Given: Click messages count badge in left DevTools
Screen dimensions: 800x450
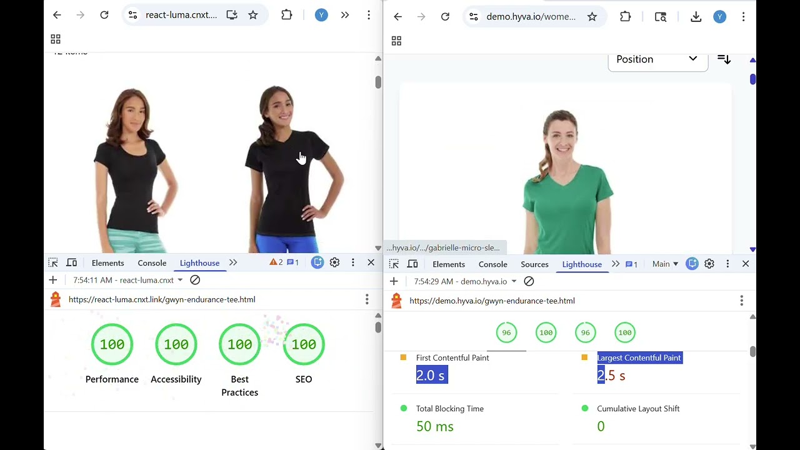Looking at the screenshot, I should (x=292, y=262).
